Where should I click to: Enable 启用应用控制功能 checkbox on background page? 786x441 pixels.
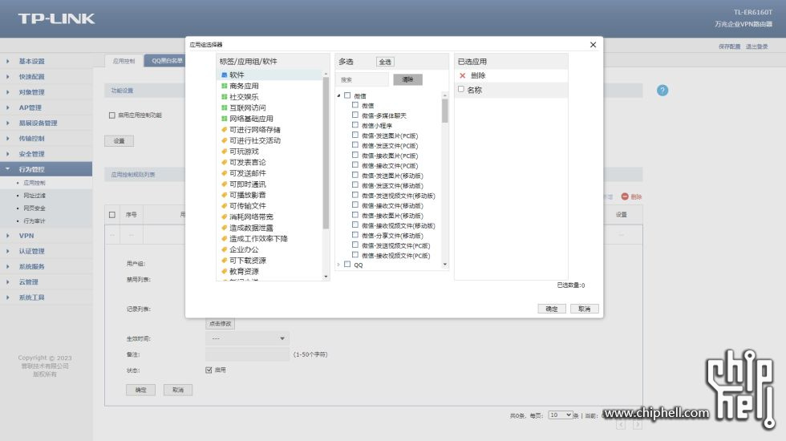[111, 115]
